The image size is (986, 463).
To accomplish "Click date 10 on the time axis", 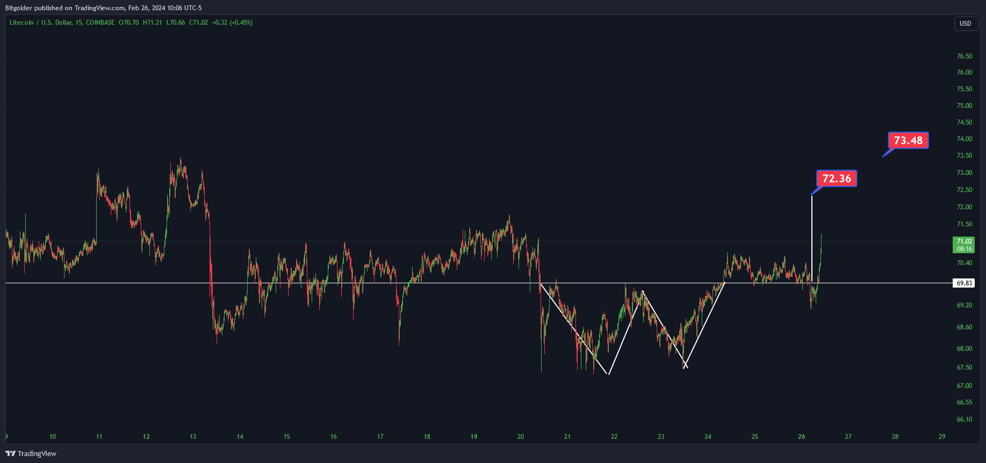I will (x=53, y=437).
